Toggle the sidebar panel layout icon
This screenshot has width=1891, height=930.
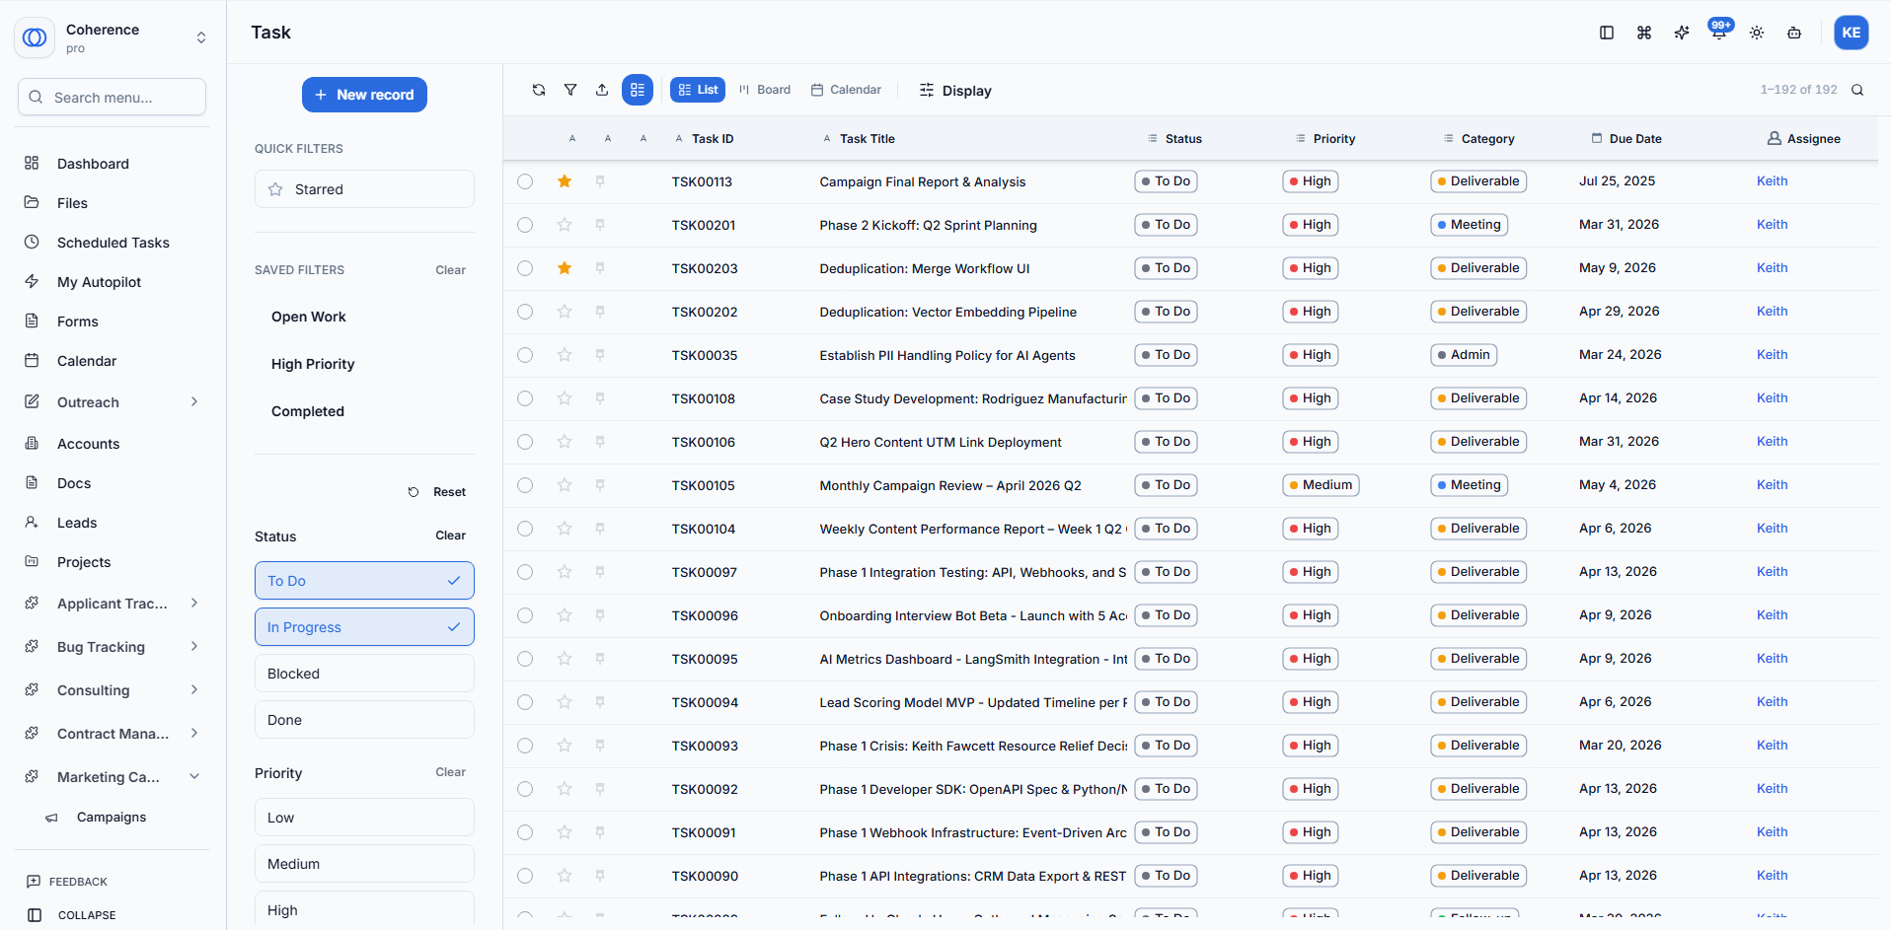click(x=1607, y=33)
